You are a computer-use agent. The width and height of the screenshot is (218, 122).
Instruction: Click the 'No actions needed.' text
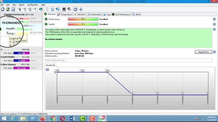(54, 39)
